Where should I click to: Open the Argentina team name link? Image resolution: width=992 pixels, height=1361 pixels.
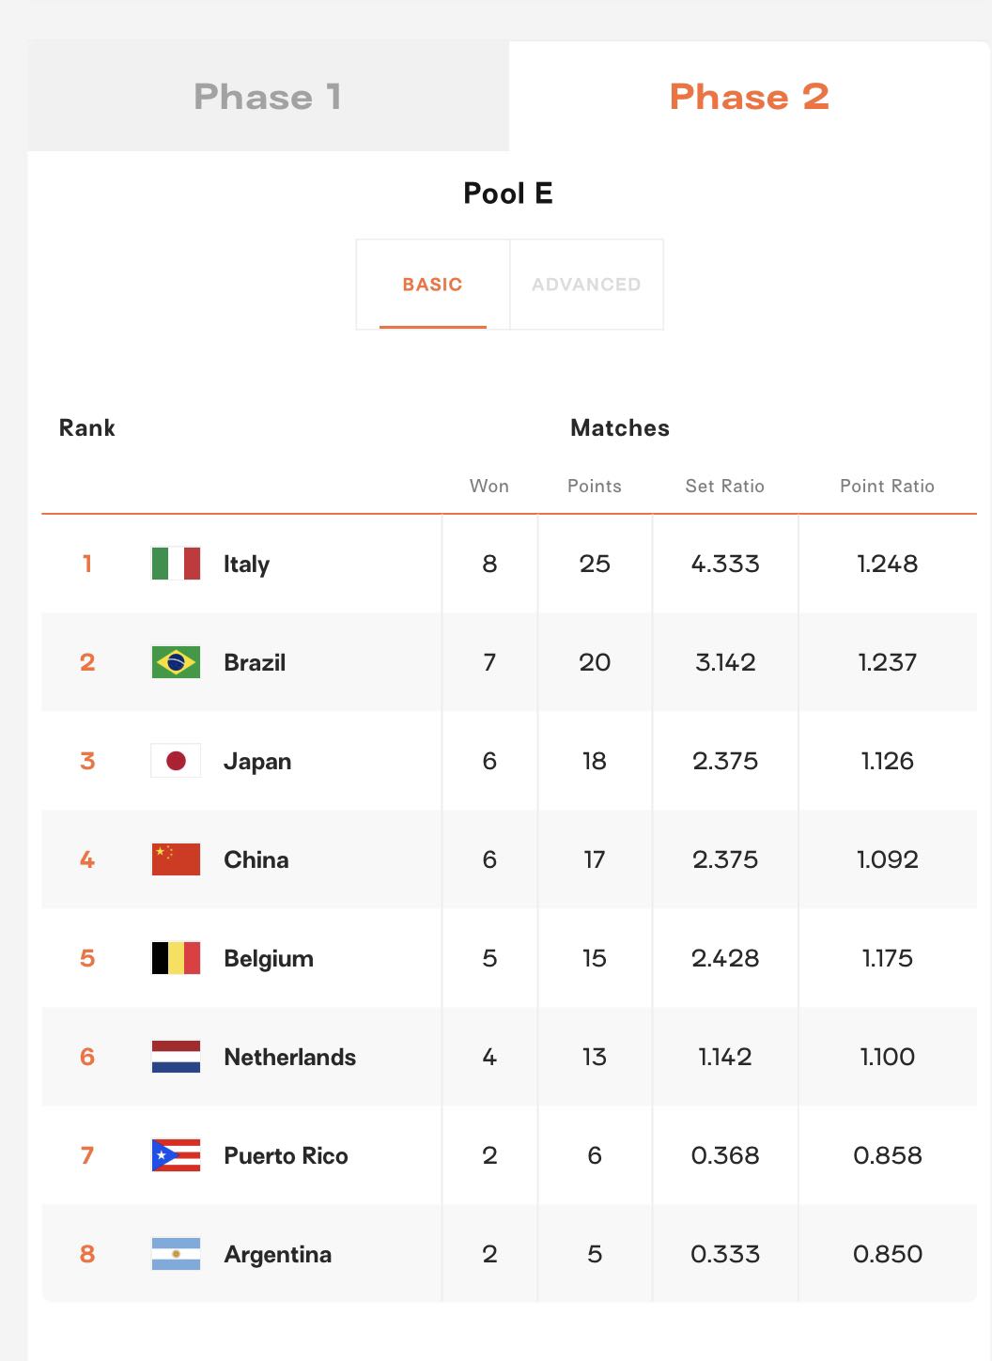tap(277, 1255)
